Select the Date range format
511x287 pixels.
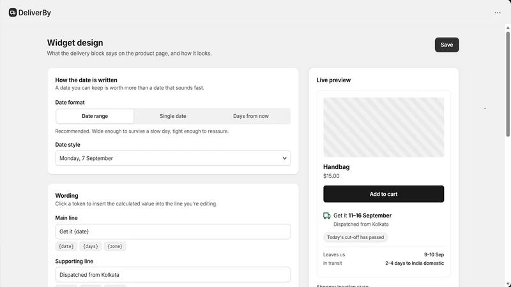coord(95,116)
